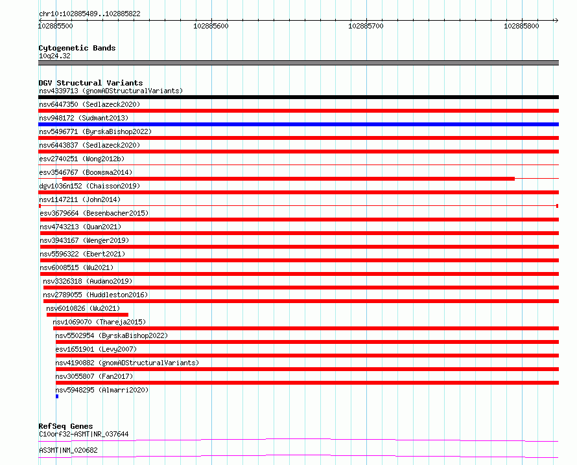This screenshot has width=577, height=465.
Task: Click the magenta C10orf32-ASMT gene line
Action: point(298,440)
